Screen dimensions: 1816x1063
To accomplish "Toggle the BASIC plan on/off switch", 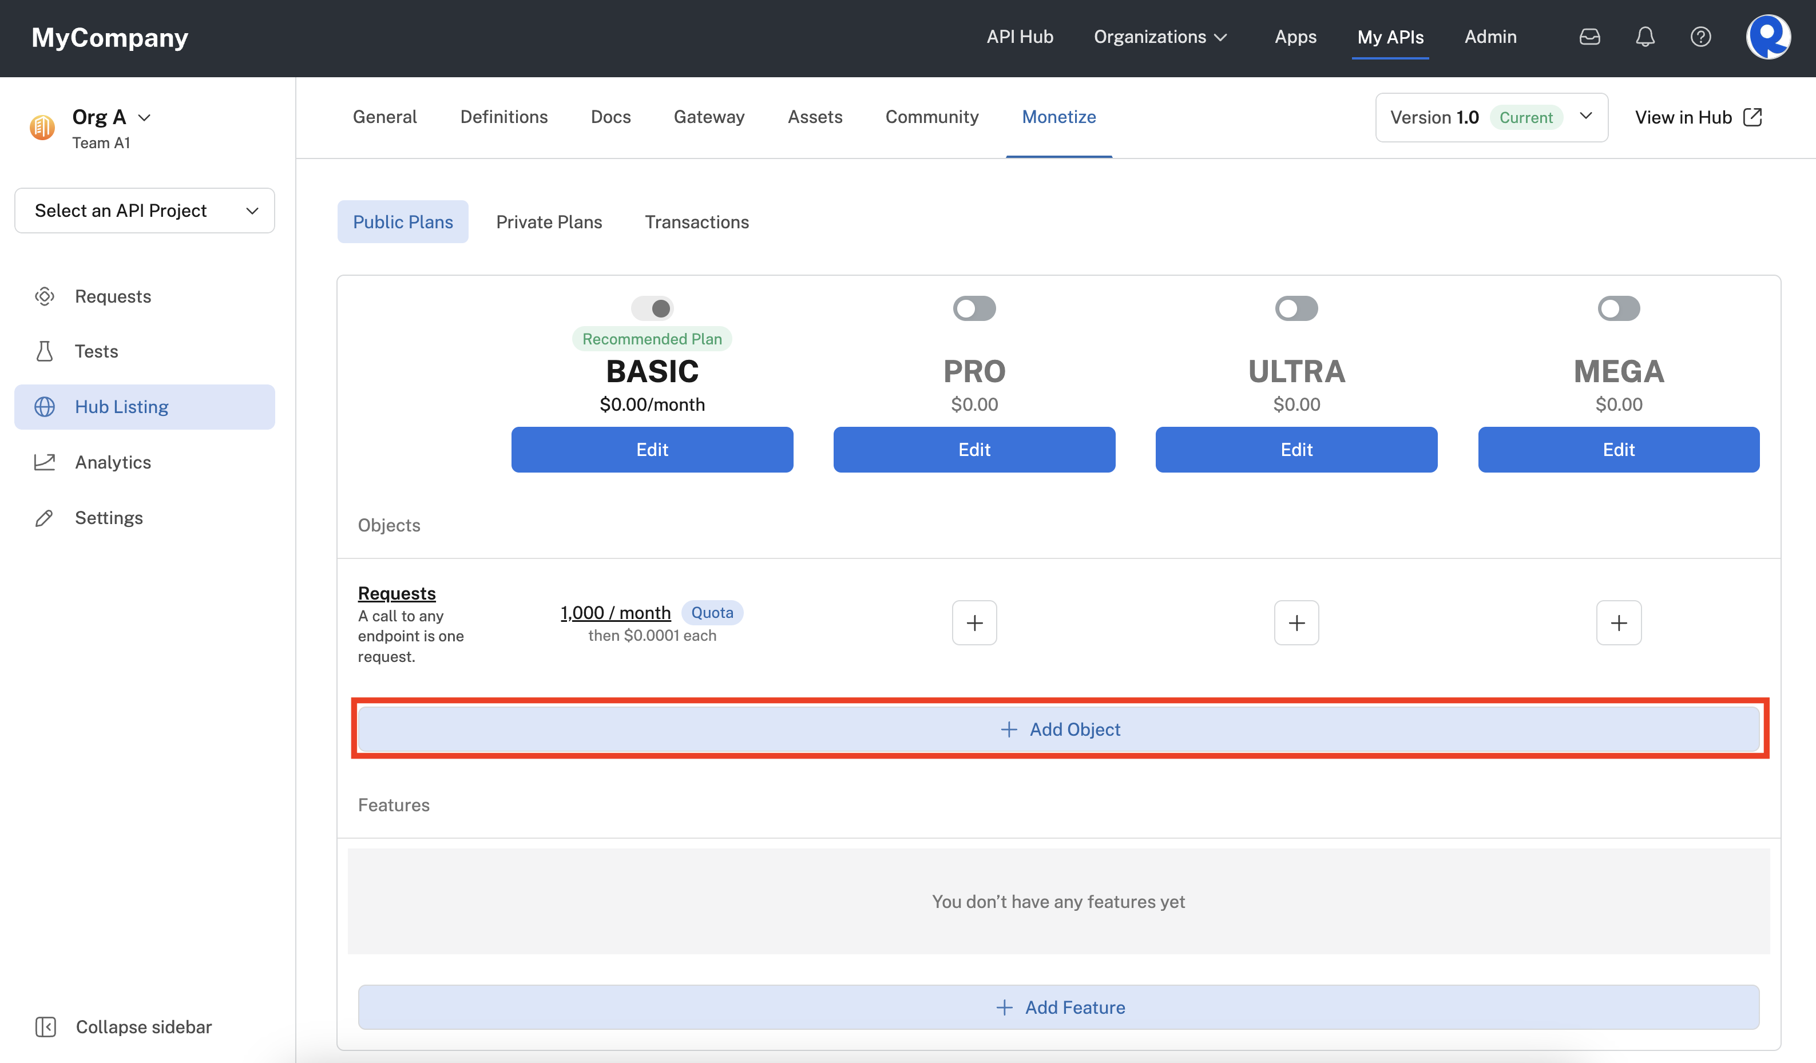I will (x=652, y=307).
